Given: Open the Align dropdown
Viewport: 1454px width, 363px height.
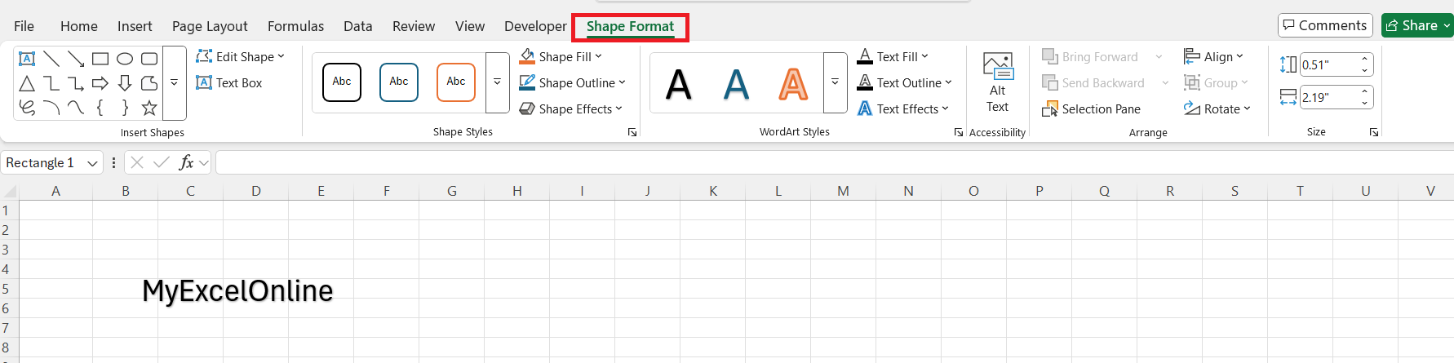Looking at the screenshot, I should (1213, 56).
